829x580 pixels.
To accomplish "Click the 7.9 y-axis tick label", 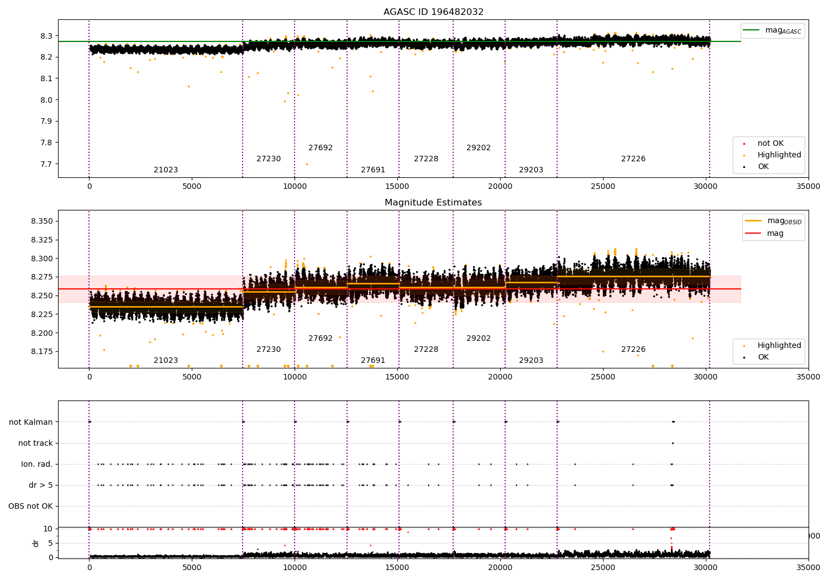I will pyautogui.click(x=46, y=122).
